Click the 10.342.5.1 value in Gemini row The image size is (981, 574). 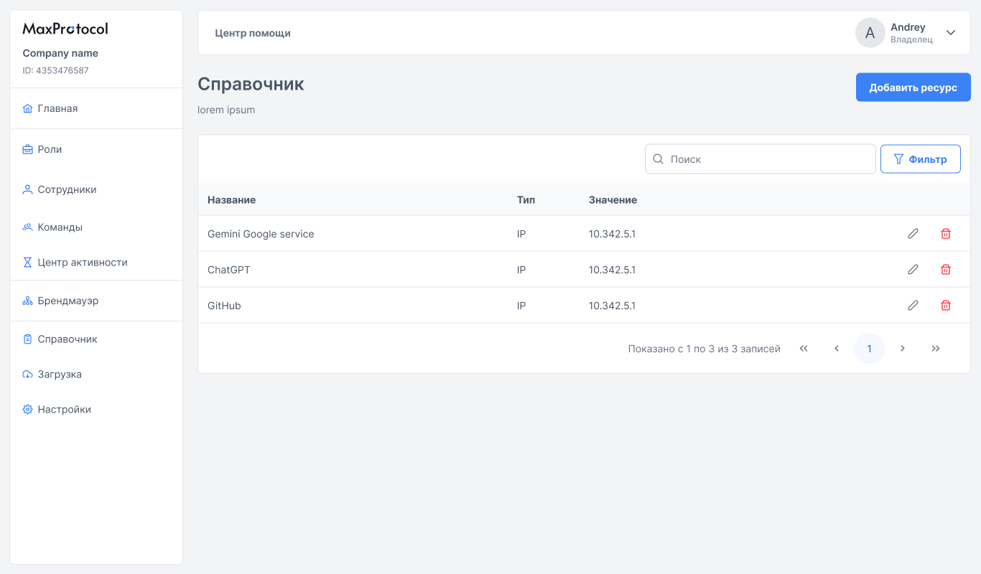tap(612, 234)
